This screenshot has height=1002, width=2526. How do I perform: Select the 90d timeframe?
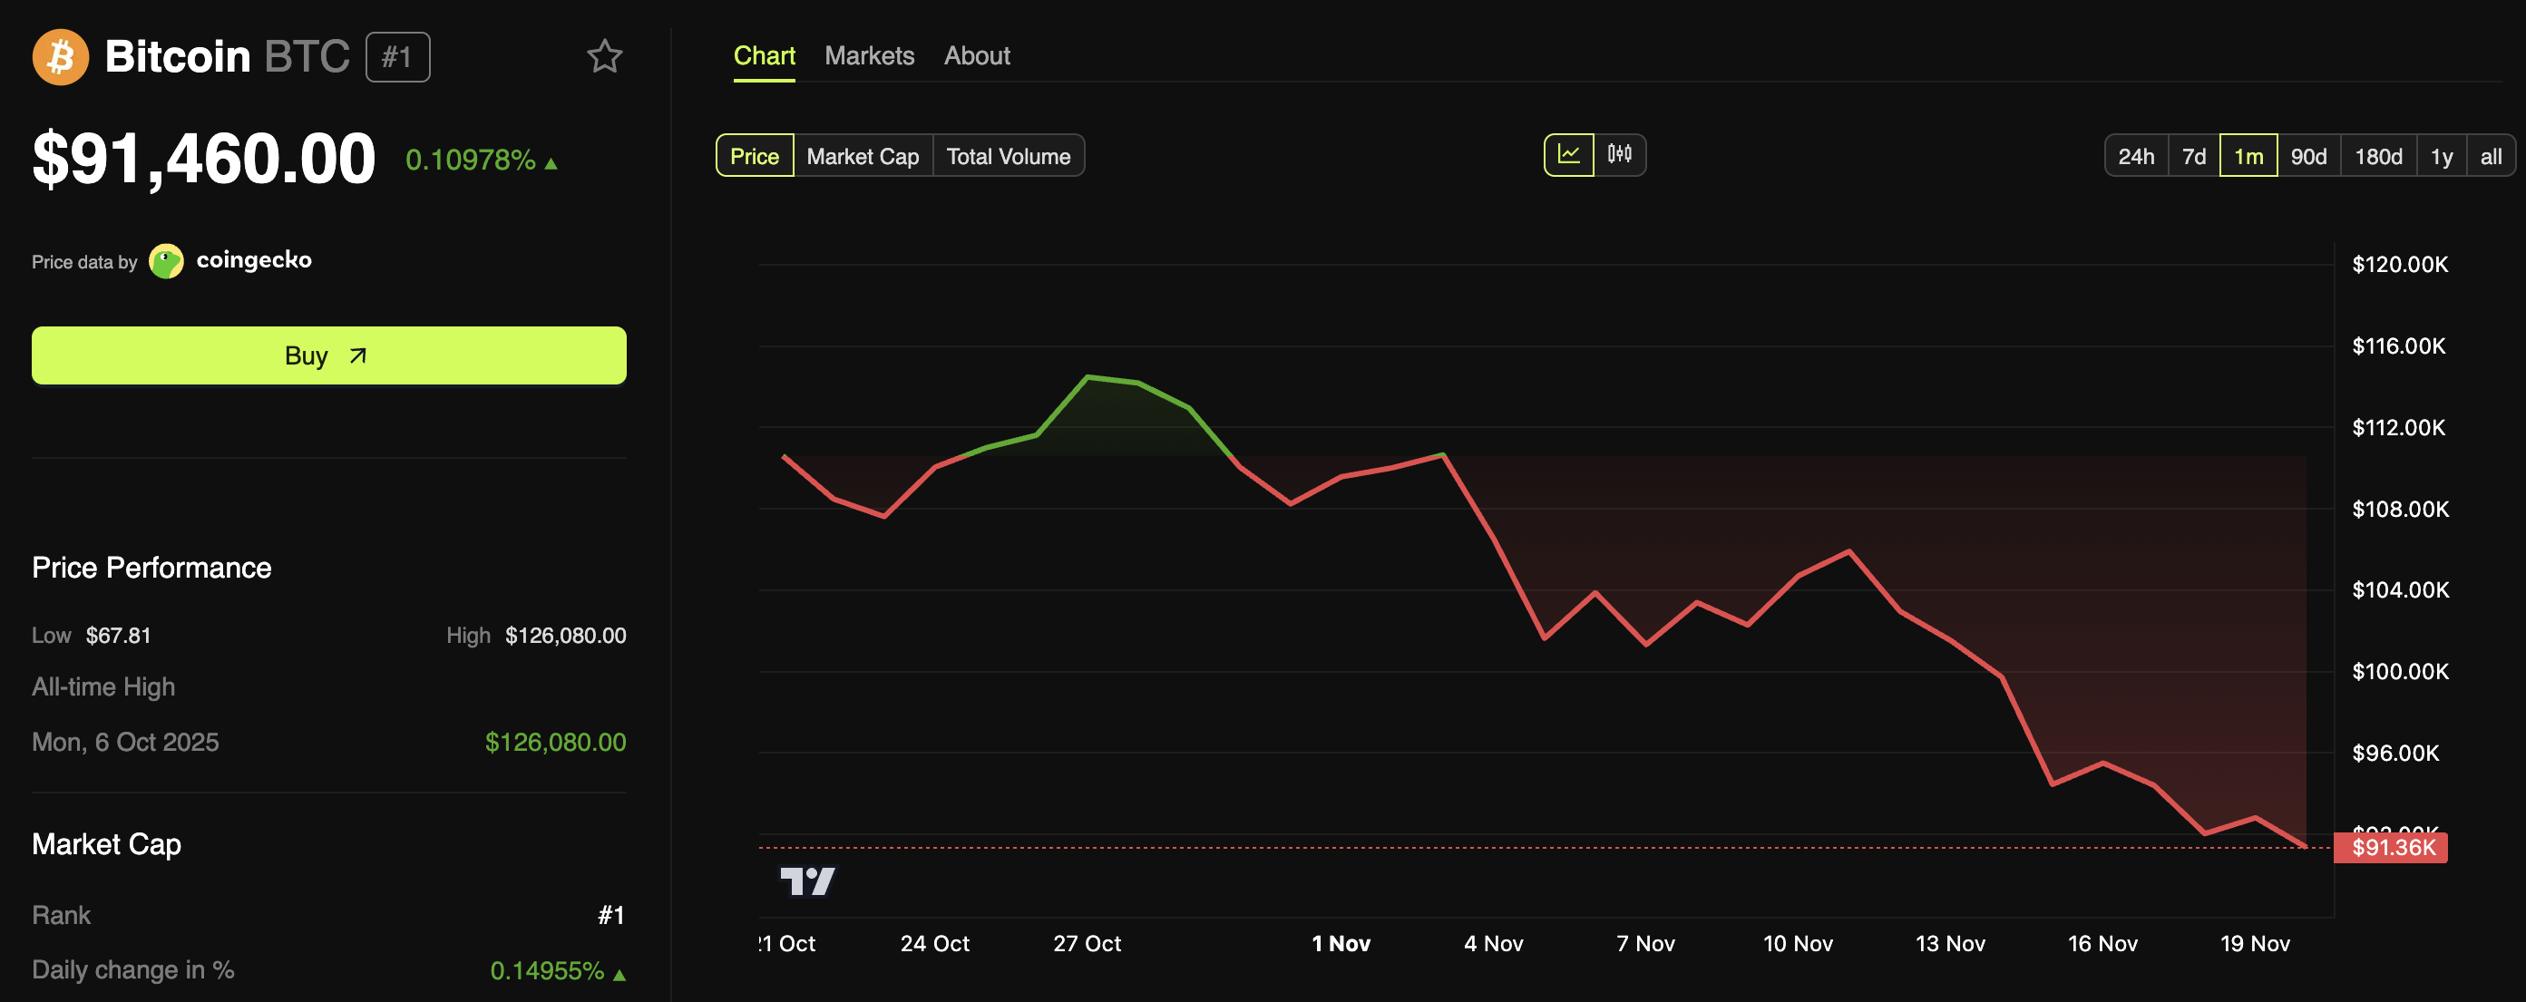click(x=2309, y=155)
